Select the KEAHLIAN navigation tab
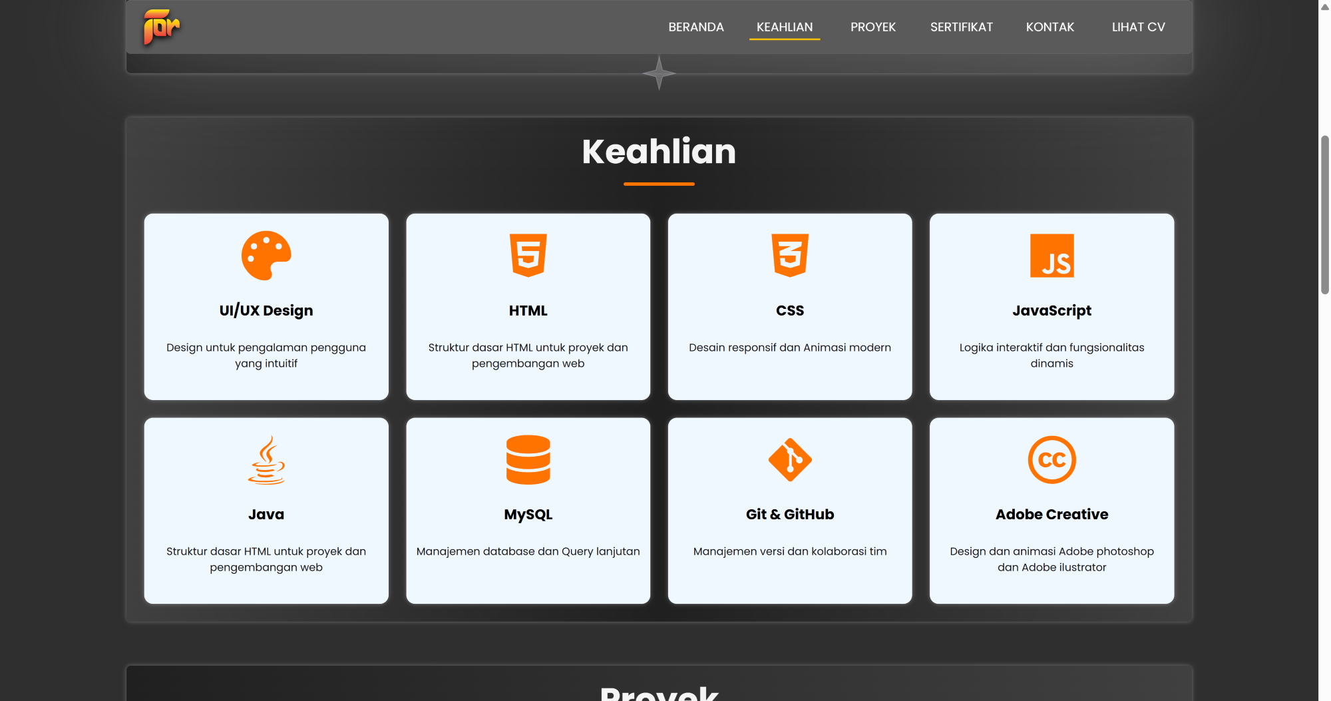 pyautogui.click(x=784, y=27)
